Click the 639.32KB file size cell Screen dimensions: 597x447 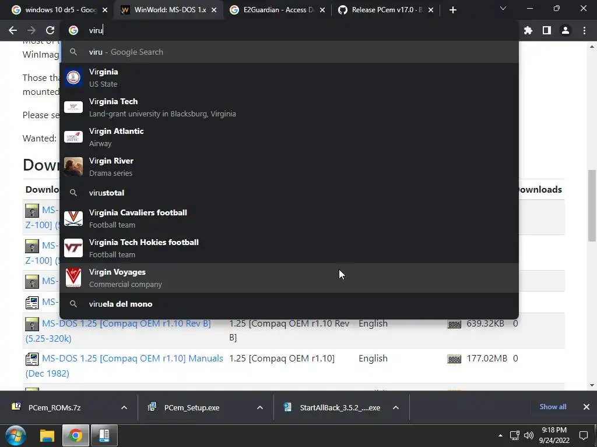[x=485, y=324]
